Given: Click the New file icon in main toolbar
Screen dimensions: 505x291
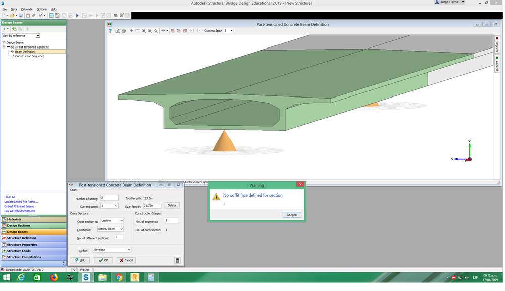Looking at the screenshot, I should 3,16.
